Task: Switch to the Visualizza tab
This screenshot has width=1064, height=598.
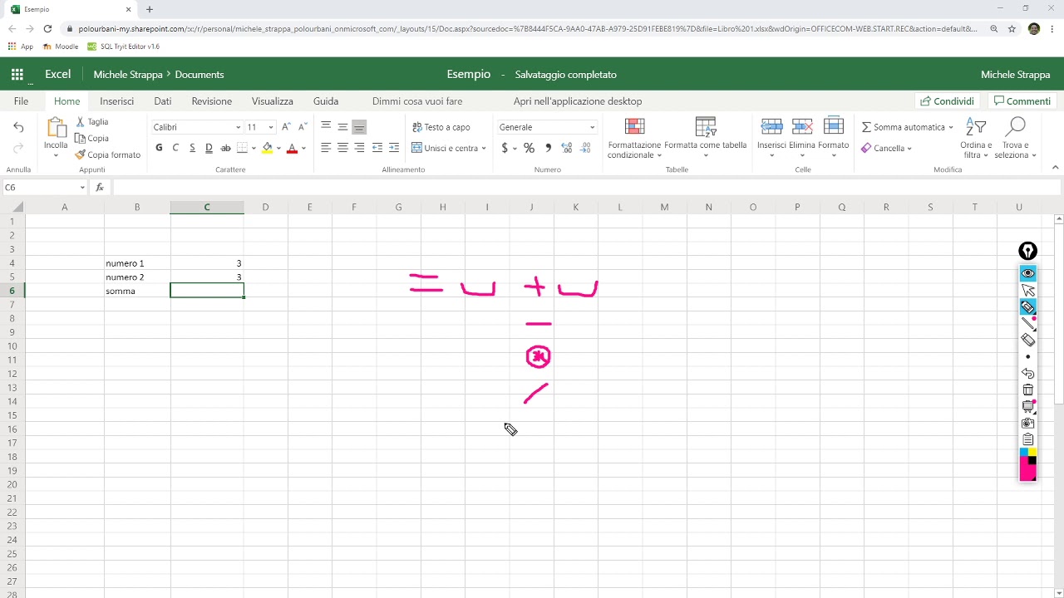Action: 273,101
